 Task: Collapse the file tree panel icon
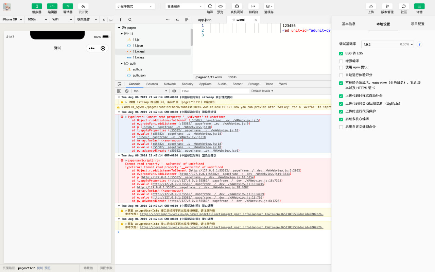pyautogui.click(x=187, y=20)
